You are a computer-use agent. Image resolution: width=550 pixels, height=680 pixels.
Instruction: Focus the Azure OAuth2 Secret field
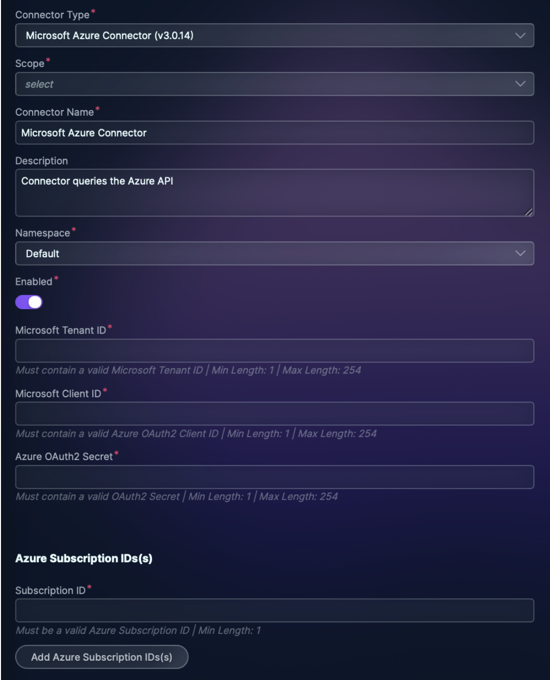[x=275, y=477]
